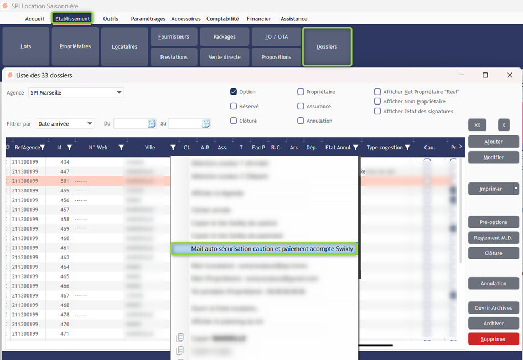Click the Ajouter button

(x=493, y=142)
